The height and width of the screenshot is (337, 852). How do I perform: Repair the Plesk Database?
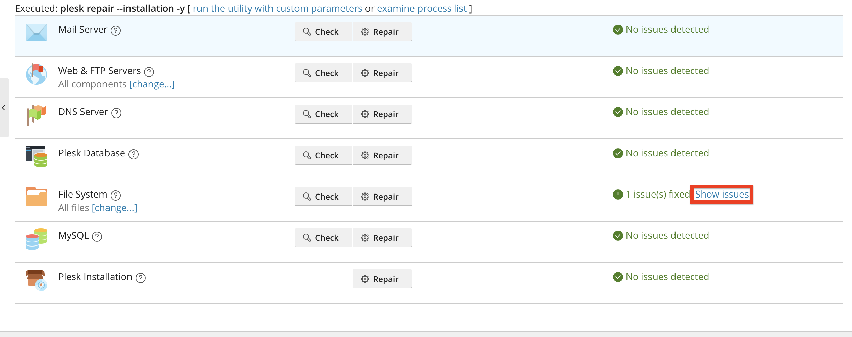382,155
